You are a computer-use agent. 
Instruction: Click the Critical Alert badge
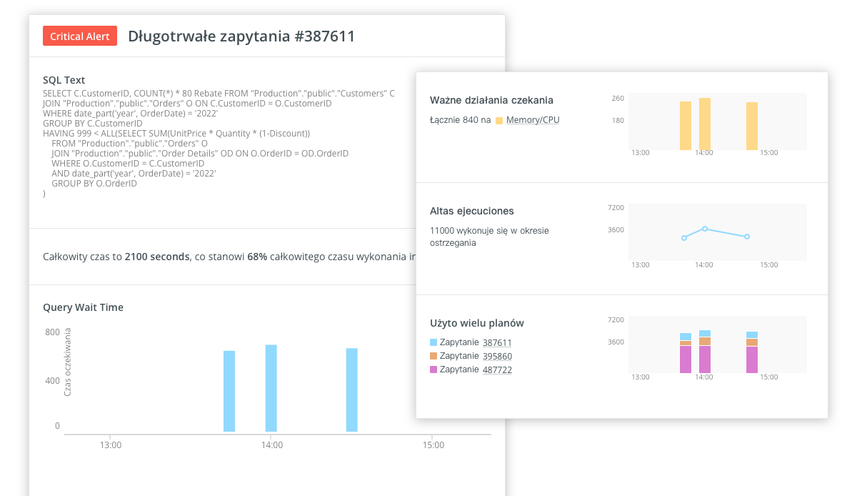tap(80, 36)
